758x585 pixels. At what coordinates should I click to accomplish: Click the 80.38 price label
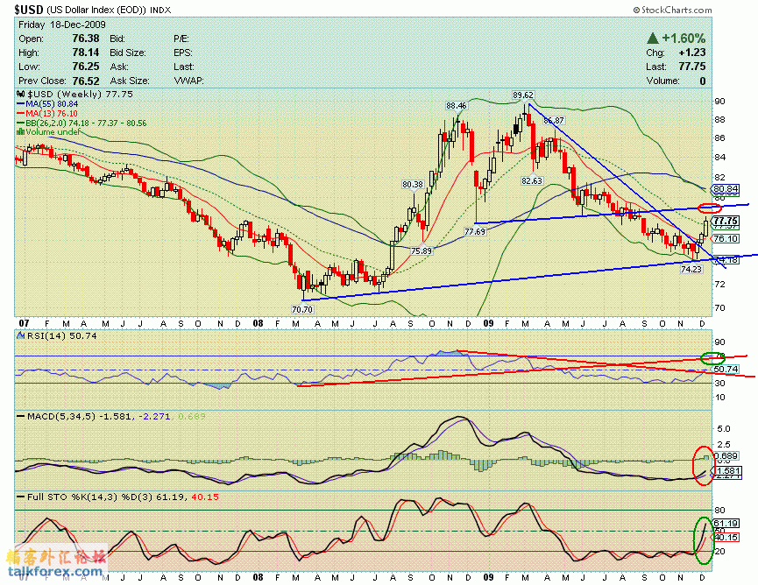click(413, 185)
